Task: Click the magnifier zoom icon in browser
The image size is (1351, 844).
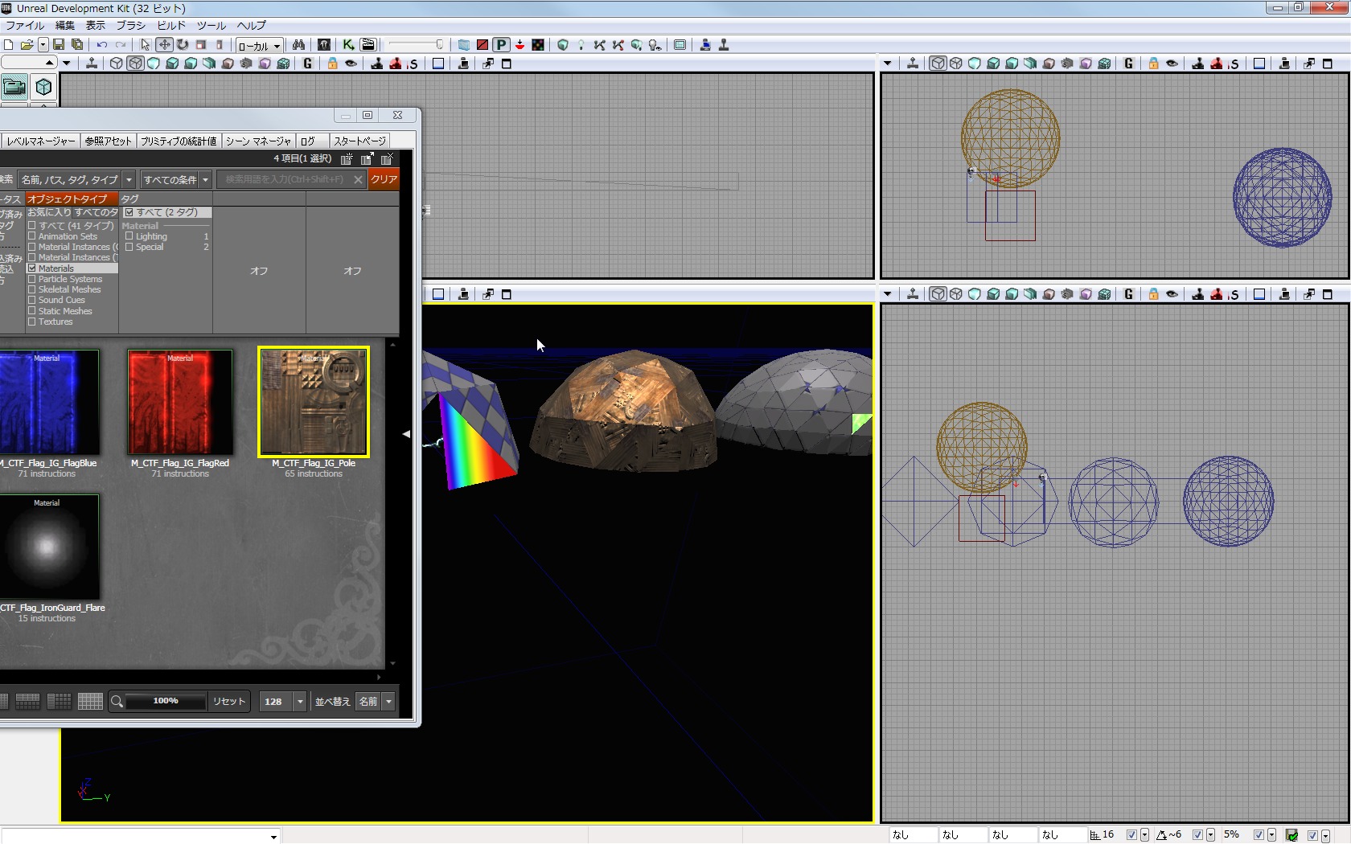Action: (117, 702)
